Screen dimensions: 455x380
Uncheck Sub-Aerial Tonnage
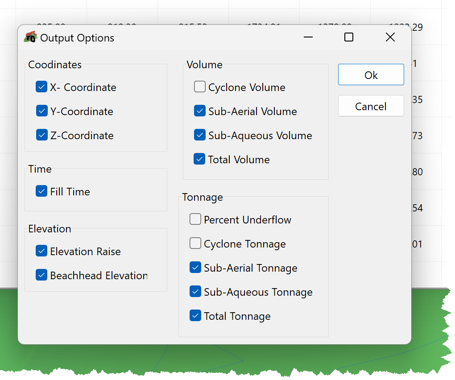point(195,268)
